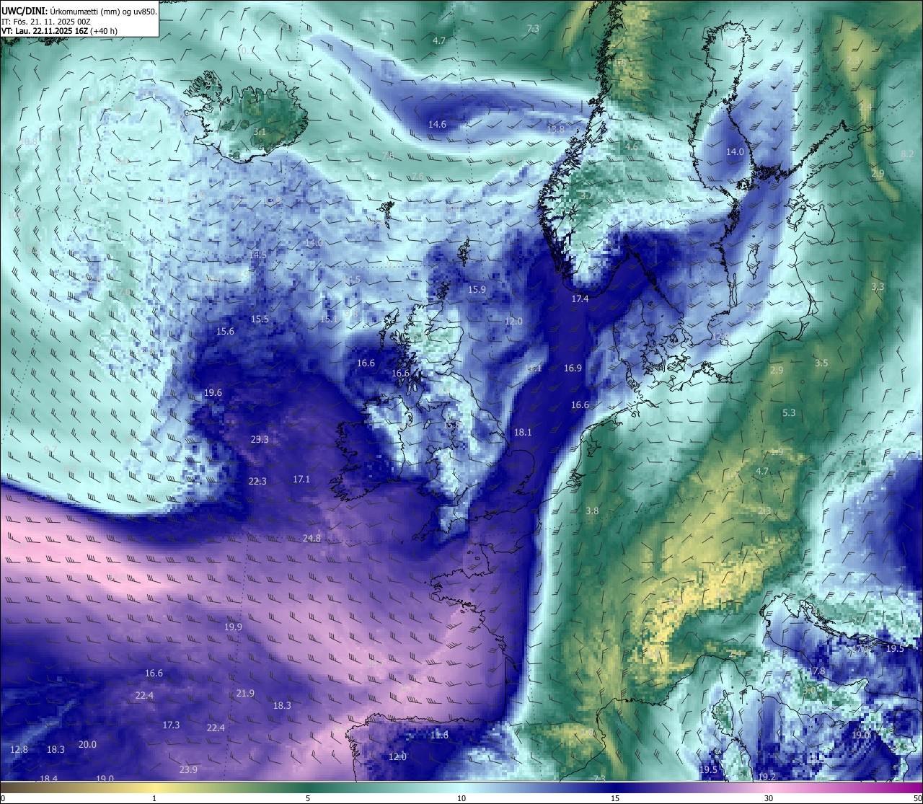
Task: Click the 3.3 value at the right edge
Action: pyautogui.click(x=878, y=287)
